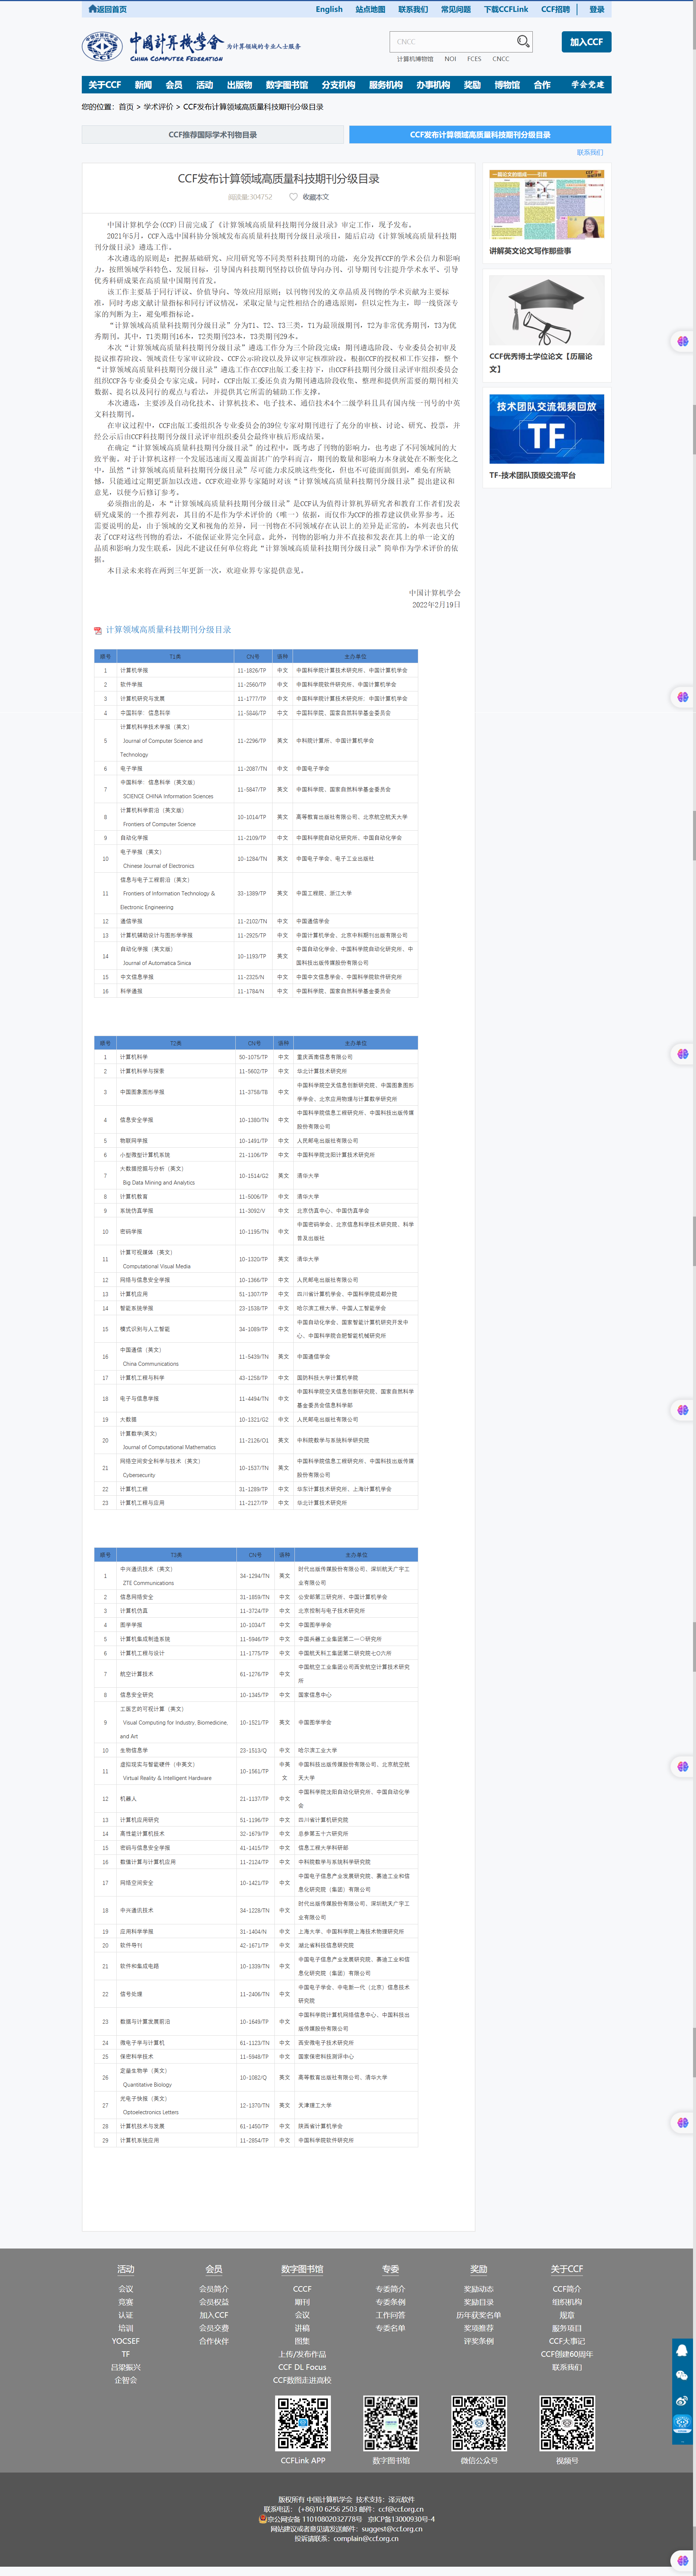This screenshot has height=2576, width=696.
Task: Switch site language to English
Action: click(329, 9)
